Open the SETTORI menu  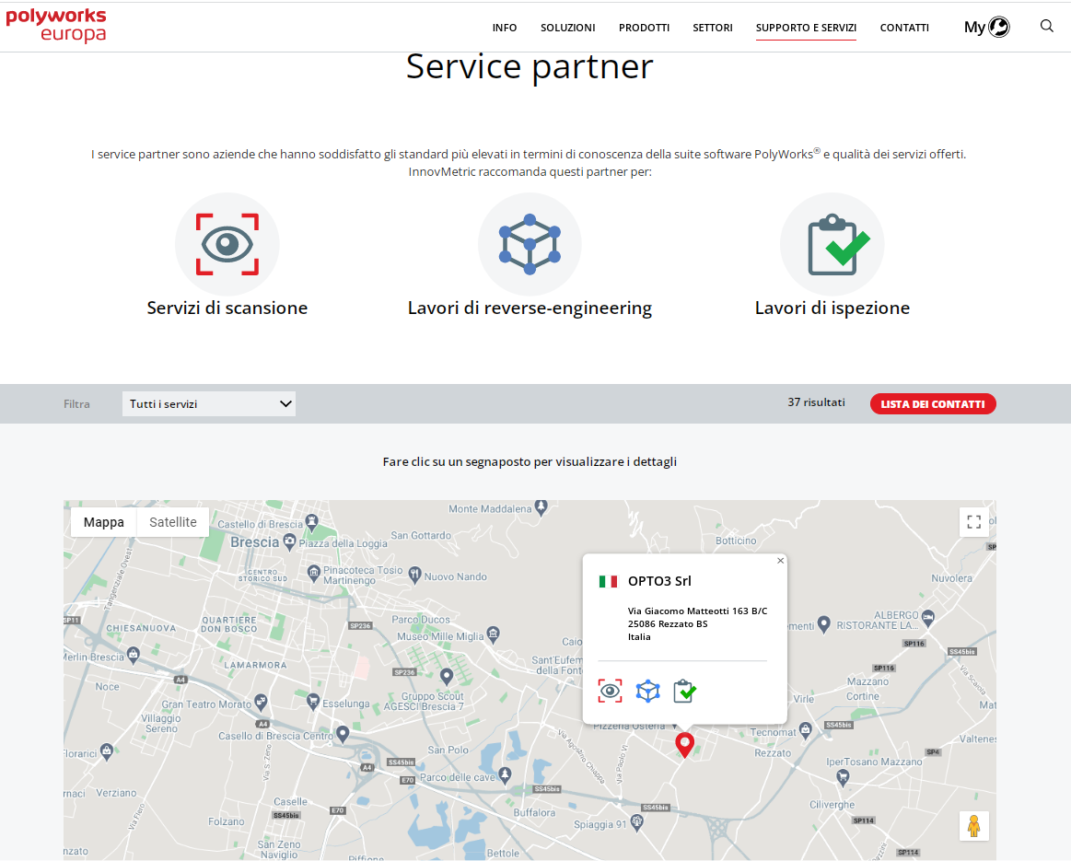tap(713, 28)
